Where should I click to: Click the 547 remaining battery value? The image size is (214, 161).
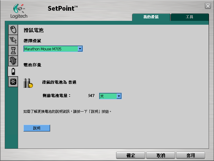click(x=91, y=96)
